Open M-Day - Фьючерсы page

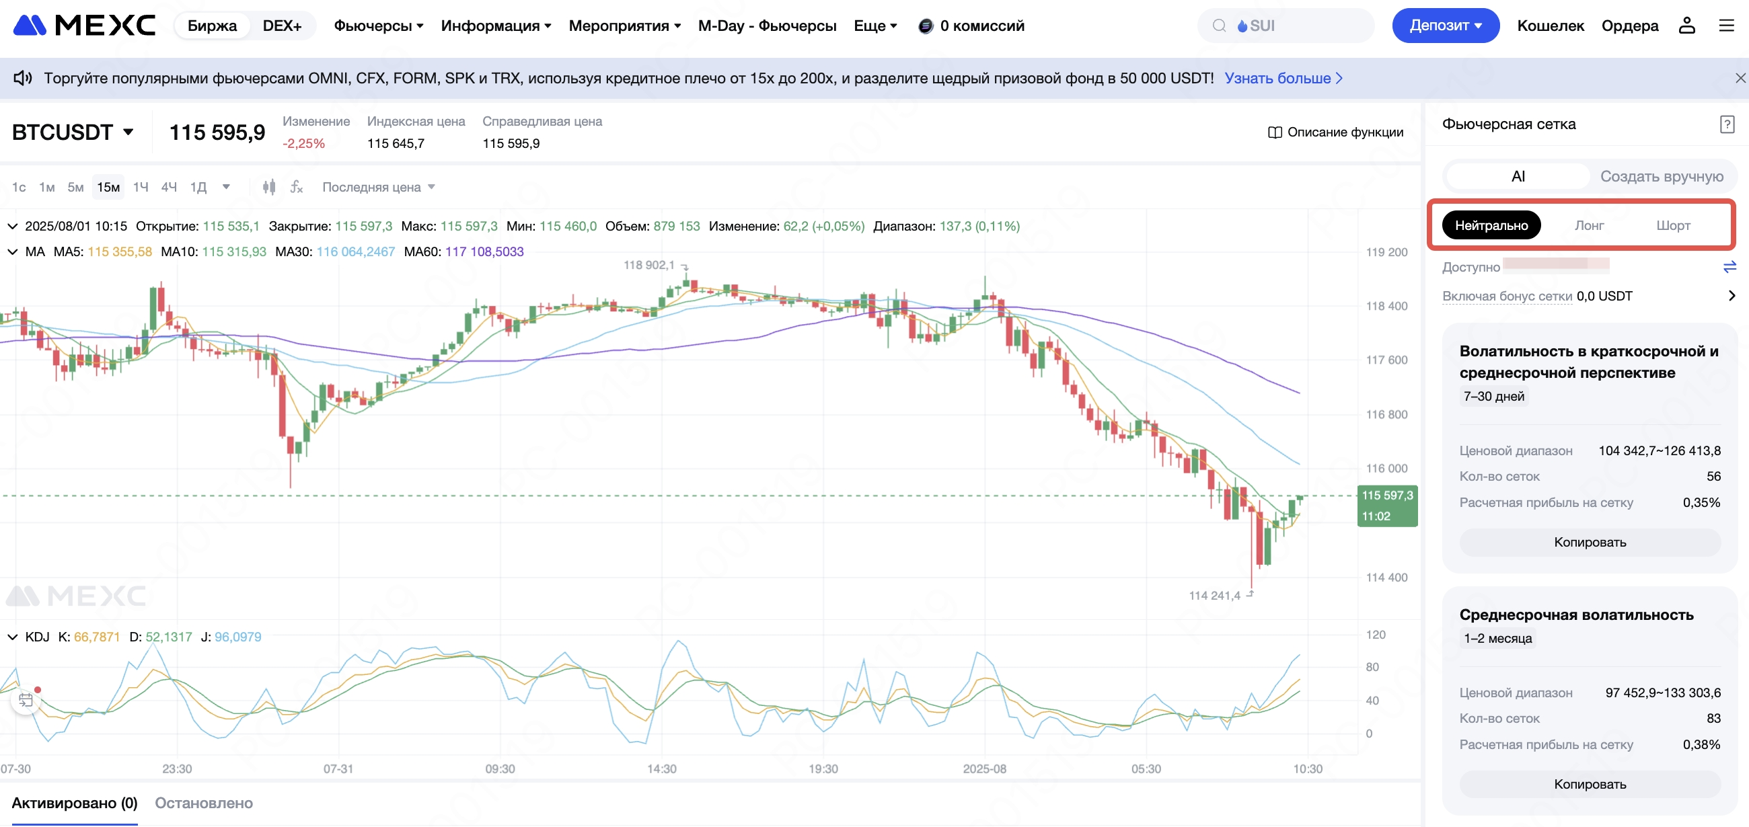(767, 26)
